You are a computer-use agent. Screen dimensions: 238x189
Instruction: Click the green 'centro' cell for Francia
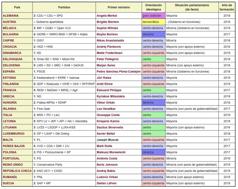pos(153,90)
